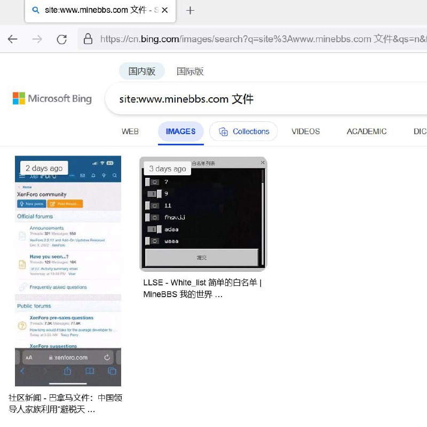Click the magnifier favicon on the browser tab

click(x=35, y=10)
